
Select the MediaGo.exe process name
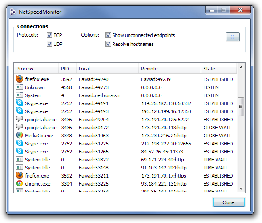click(x=39, y=136)
